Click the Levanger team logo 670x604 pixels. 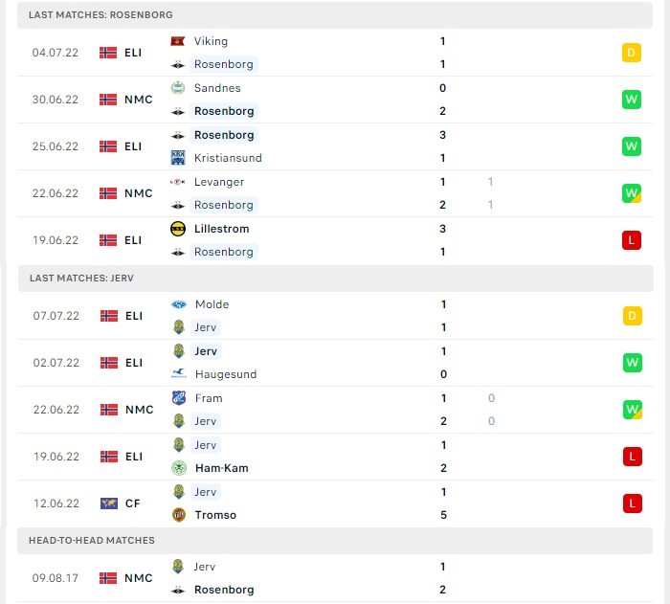[178, 182]
